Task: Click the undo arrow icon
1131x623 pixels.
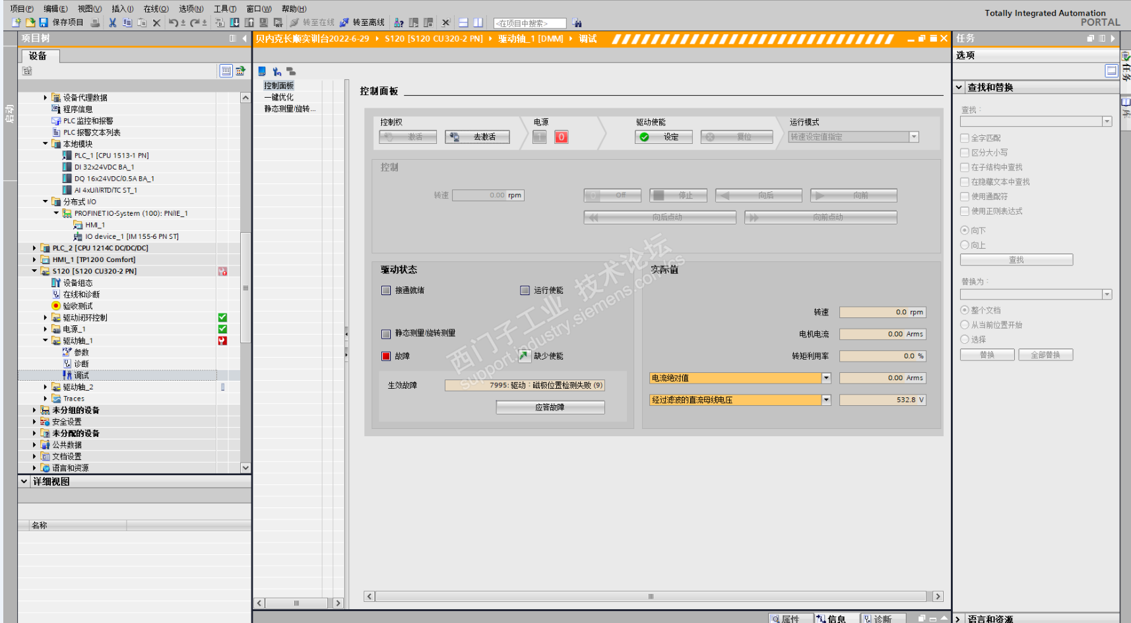Action: point(173,22)
